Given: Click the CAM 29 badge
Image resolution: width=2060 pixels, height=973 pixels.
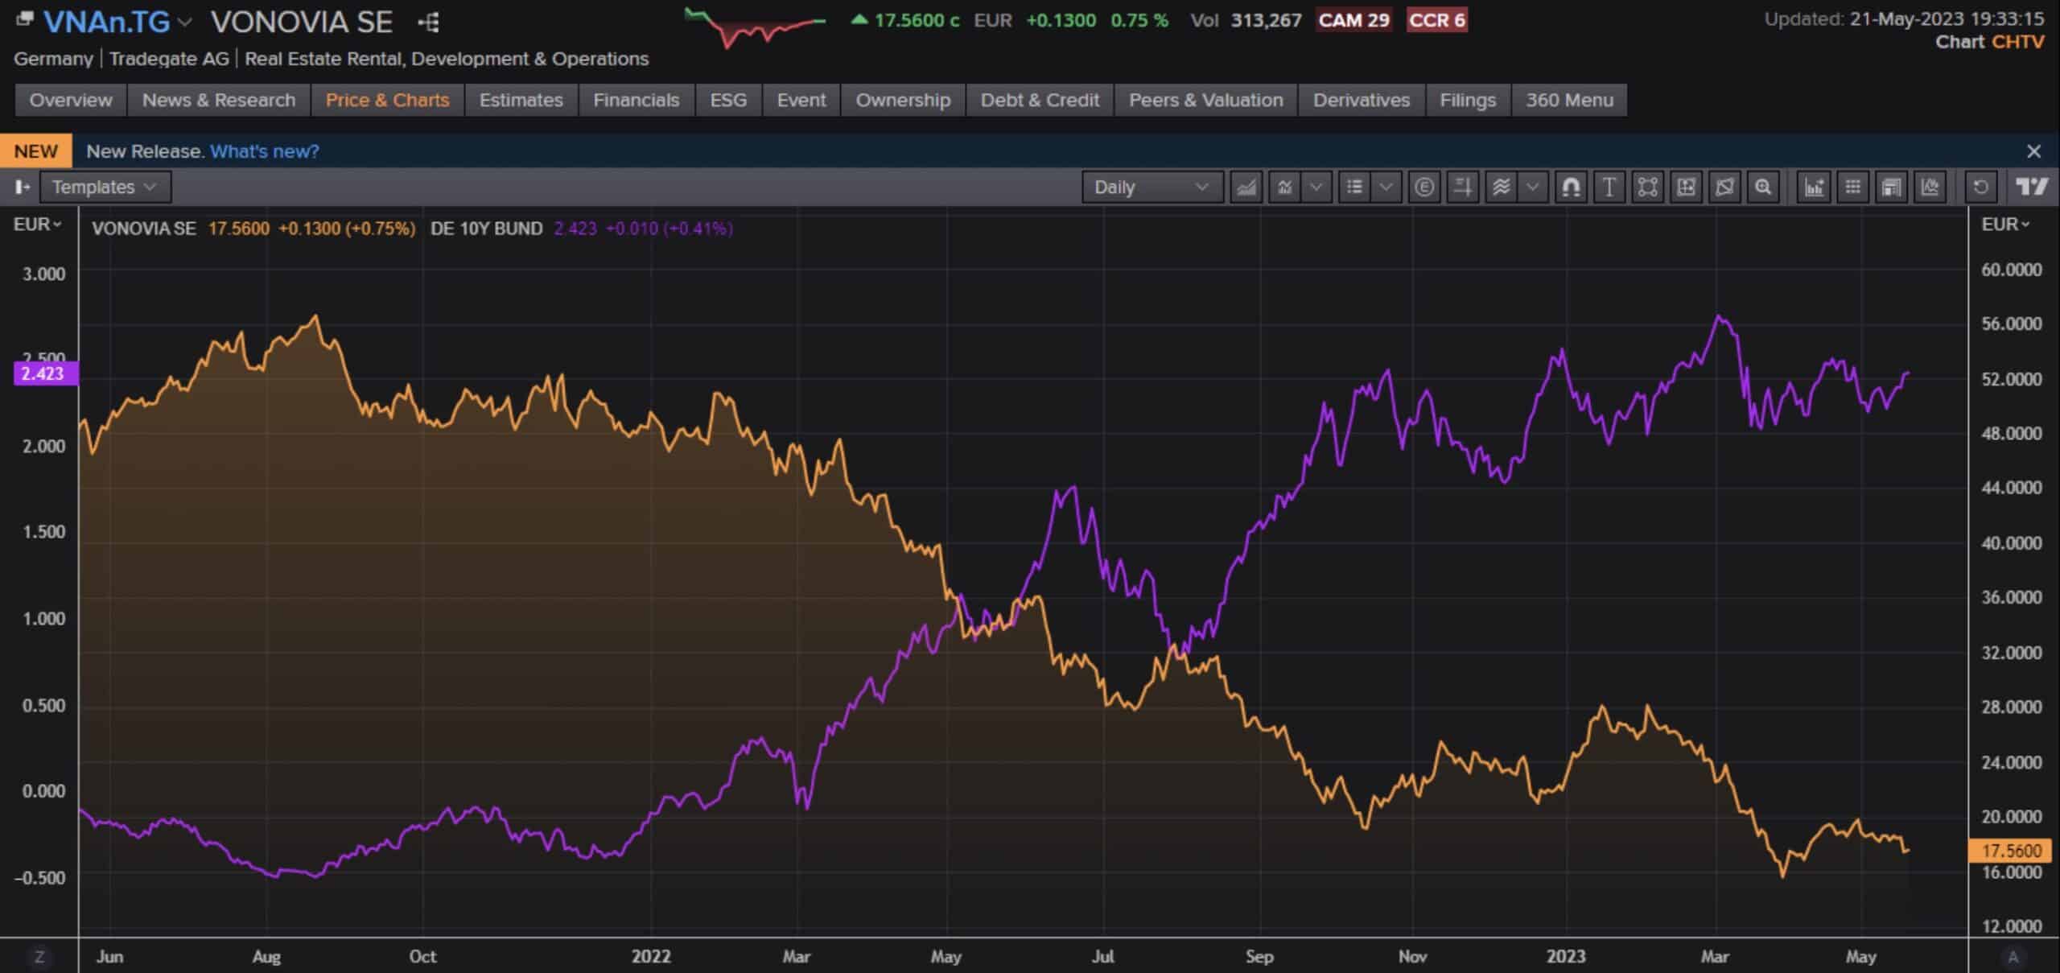Looking at the screenshot, I should (x=1354, y=20).
